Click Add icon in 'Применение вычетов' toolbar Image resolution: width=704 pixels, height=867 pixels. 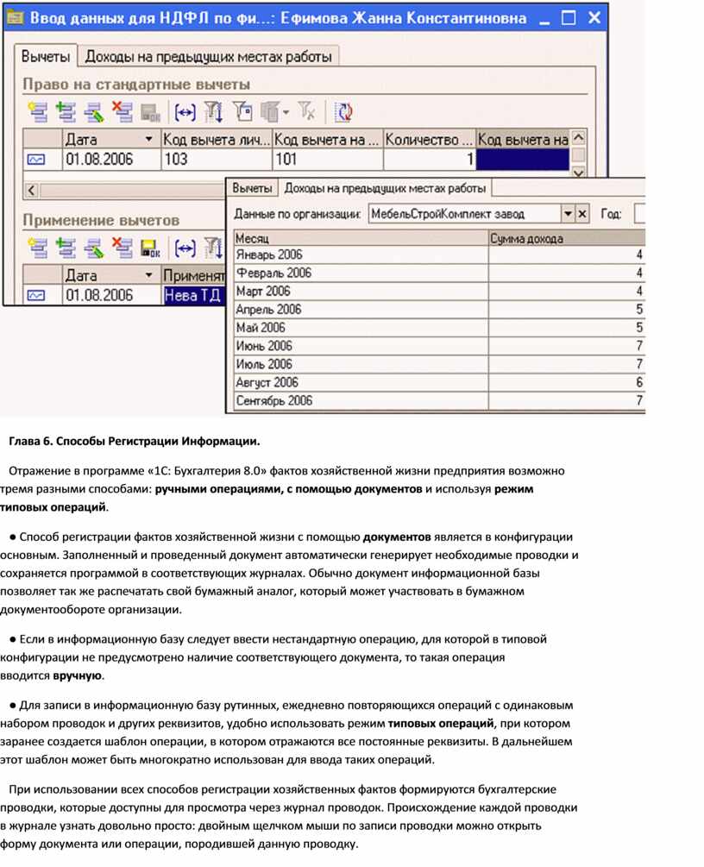point(38,248)
